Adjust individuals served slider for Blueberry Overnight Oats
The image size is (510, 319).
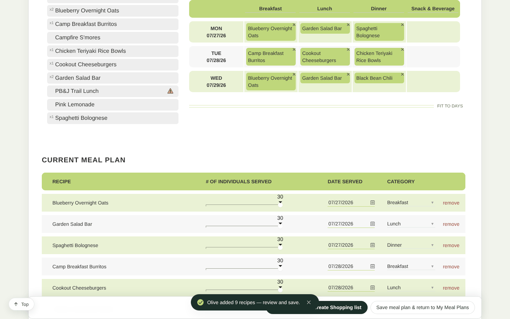[x=280, y=205]
